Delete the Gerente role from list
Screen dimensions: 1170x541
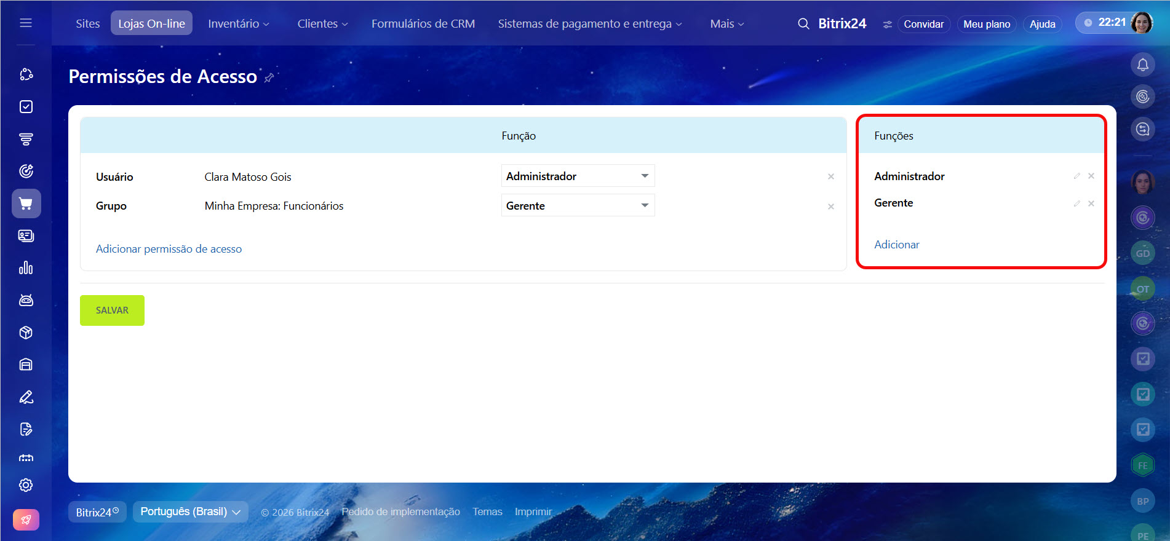tap(1091, 203)
